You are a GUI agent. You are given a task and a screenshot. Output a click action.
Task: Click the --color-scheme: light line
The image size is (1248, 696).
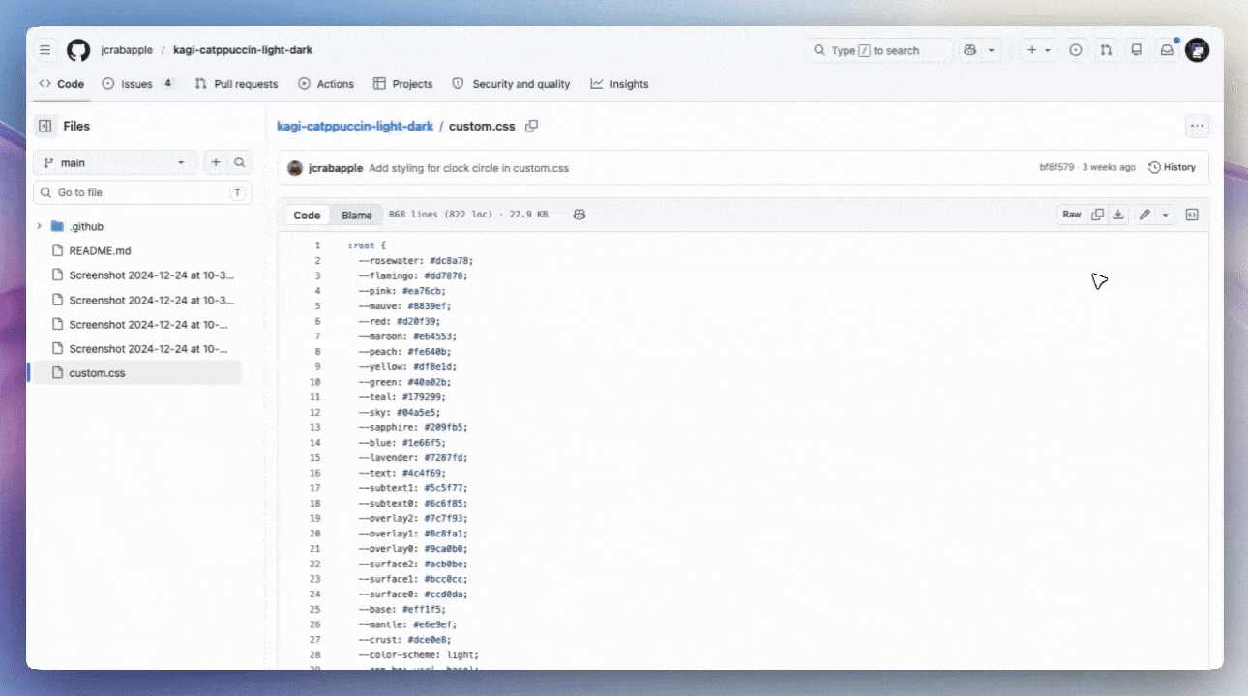pos(418,655)
